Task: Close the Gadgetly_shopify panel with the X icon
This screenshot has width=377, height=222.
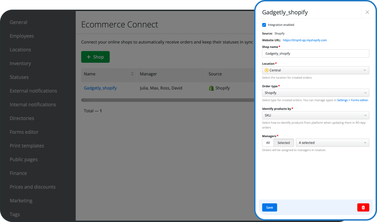Action: (x=367, y=12)
